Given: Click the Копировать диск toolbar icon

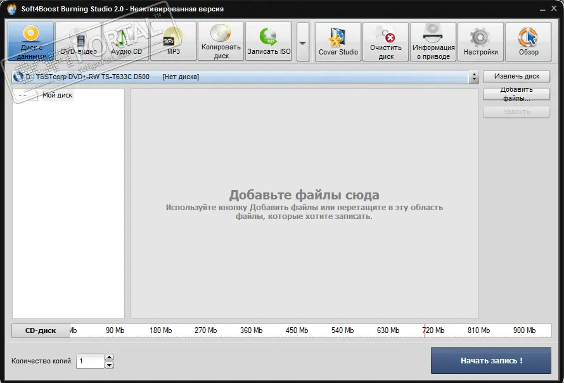Looking at the screenshot, I should click(x=221, y=42).
